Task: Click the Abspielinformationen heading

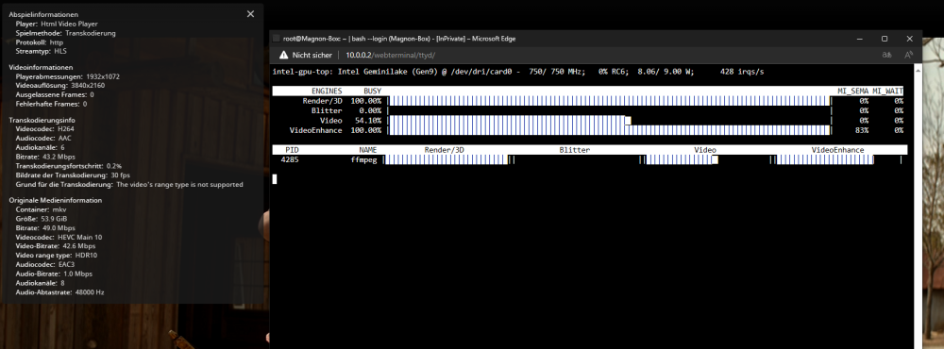Action: [x=43, y=14]
